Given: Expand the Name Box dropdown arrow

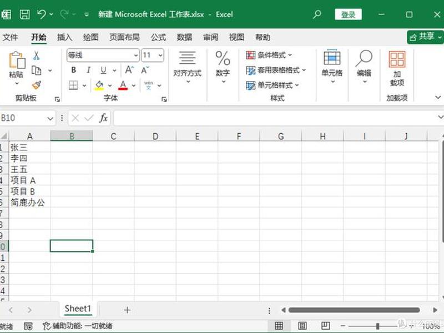Looking at the screenshot, I should tap(50, 118).
